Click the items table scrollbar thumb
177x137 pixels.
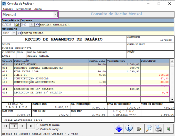coord(172,65)
